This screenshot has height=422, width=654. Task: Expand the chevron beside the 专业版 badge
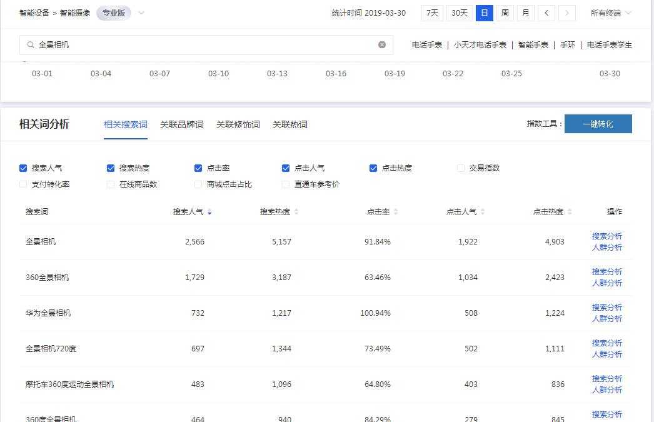tap(141, 13)
